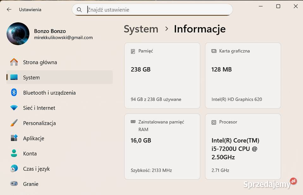Click the Bluetooth icon in sidebar
Screen dimensions: 303x195
click(14, 92)
